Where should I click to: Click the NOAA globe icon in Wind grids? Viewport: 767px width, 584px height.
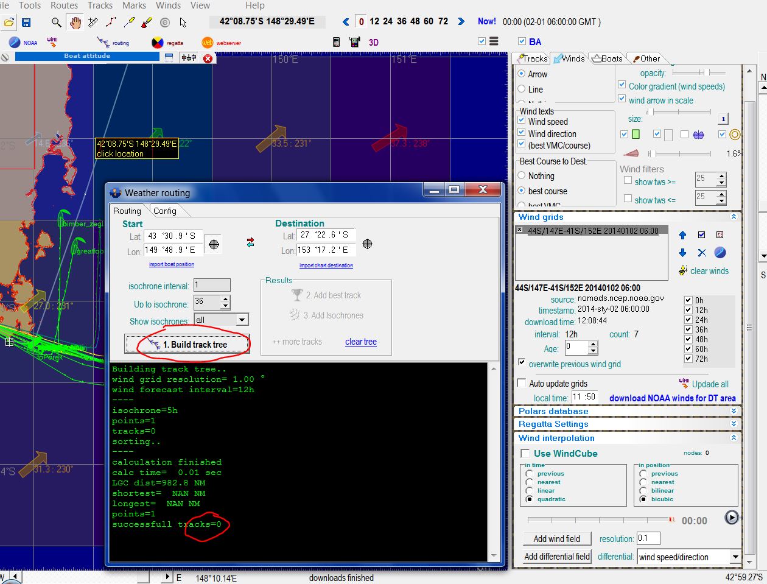[720, 252]
